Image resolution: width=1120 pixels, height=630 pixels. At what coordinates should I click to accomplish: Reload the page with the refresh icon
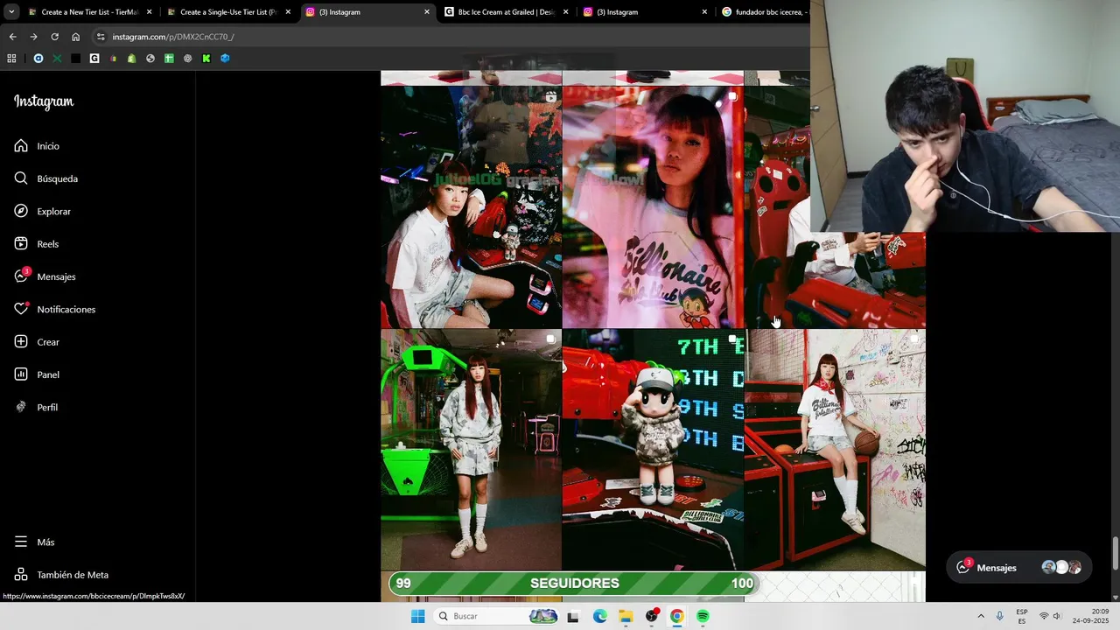tap(54, 37)
